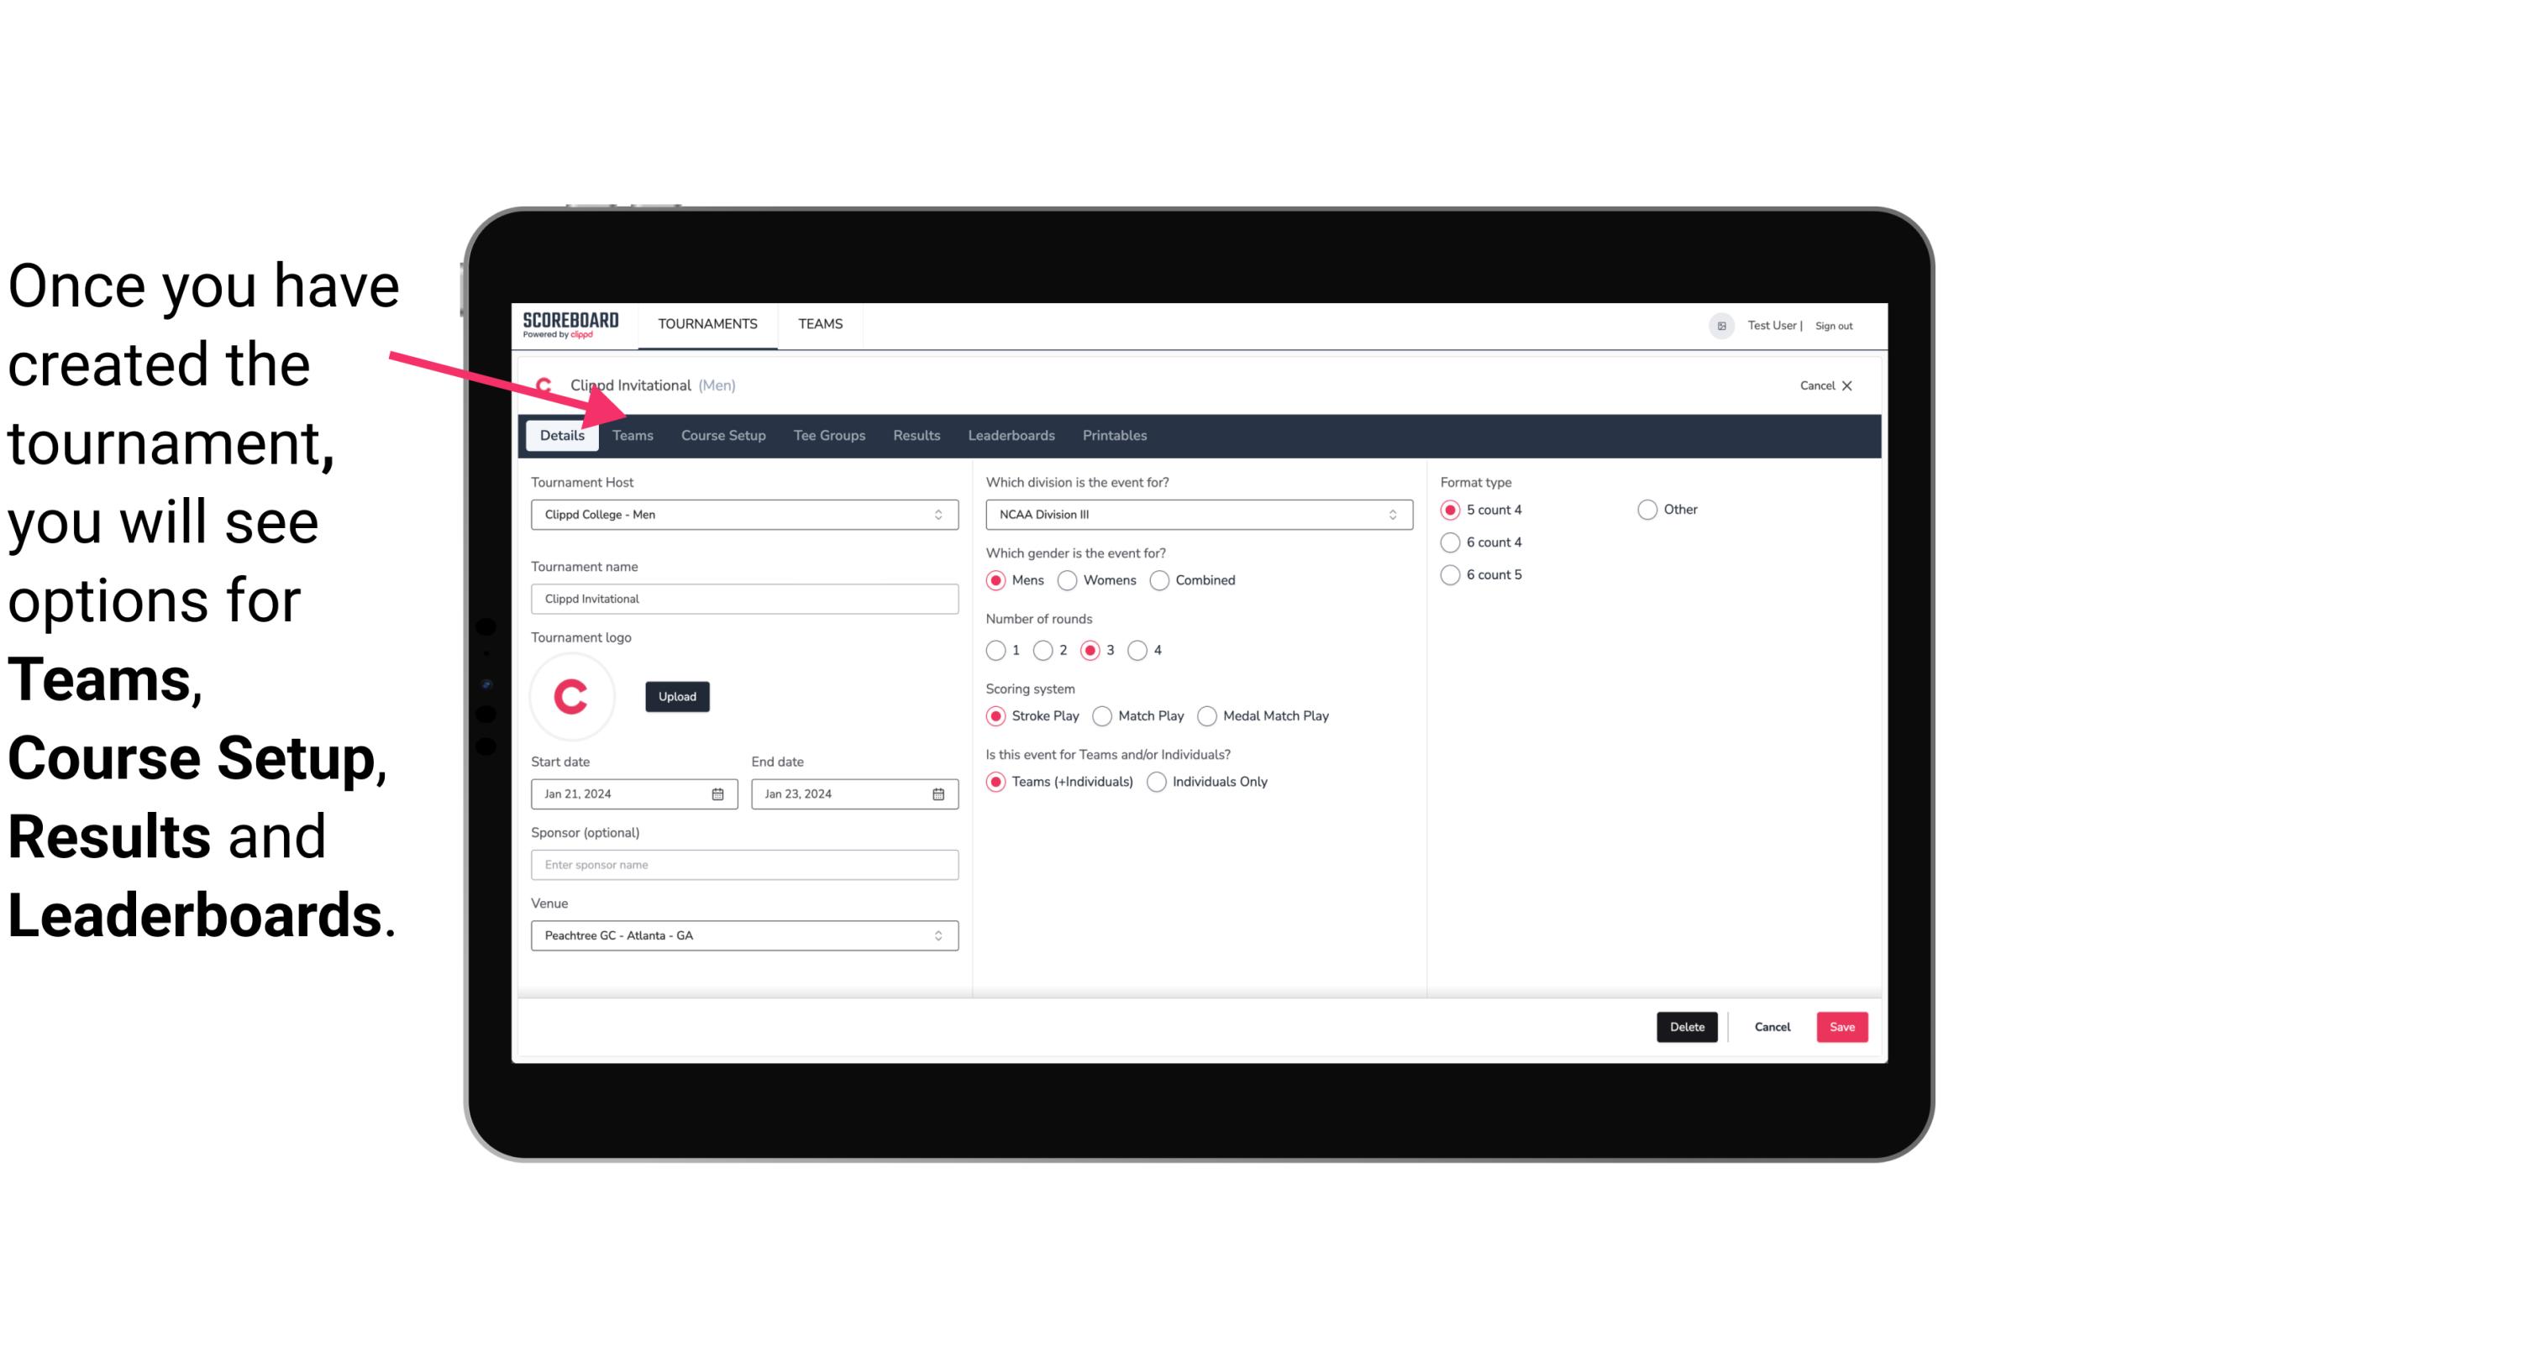2542x1367 pixels.
Task: Switch to the Course Setup tab
Action: coord(721,434)
